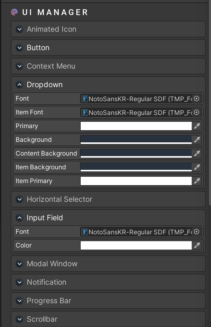This screenshot has height=327, width=211.
Task: Collapse the Input Field section
Action: (20, 218)
